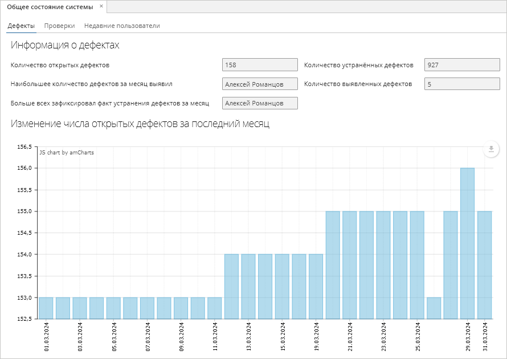Image resolution: width=507 pixels, height=359 pixels.
Task: Click the label Количество выявленных дефектов
Action: tap(358, 84)
